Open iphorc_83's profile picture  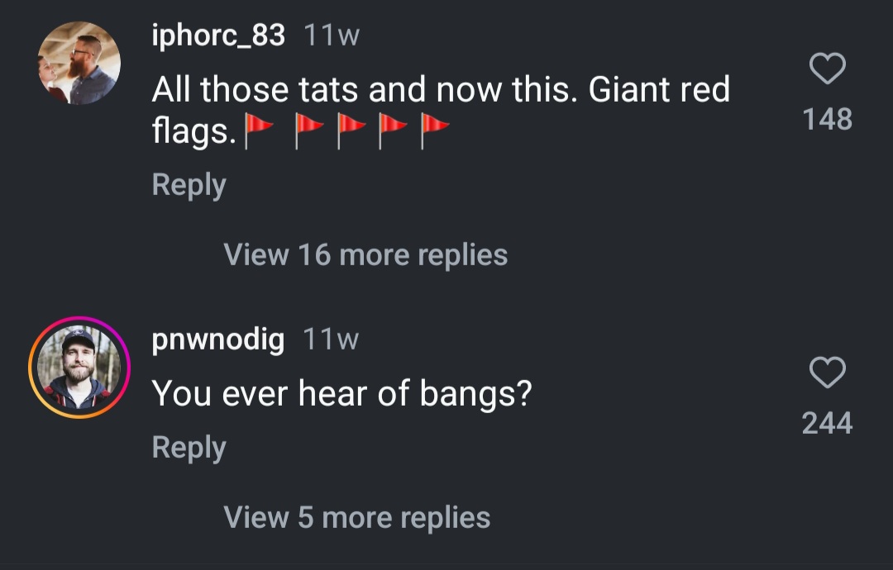pyautogui.click(x=79, y=63)
